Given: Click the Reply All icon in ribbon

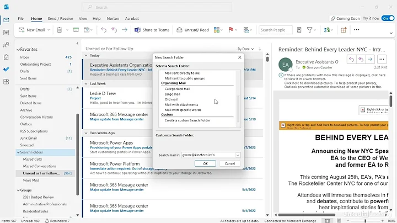Looking at the screenshot, I should coord(114,30).
